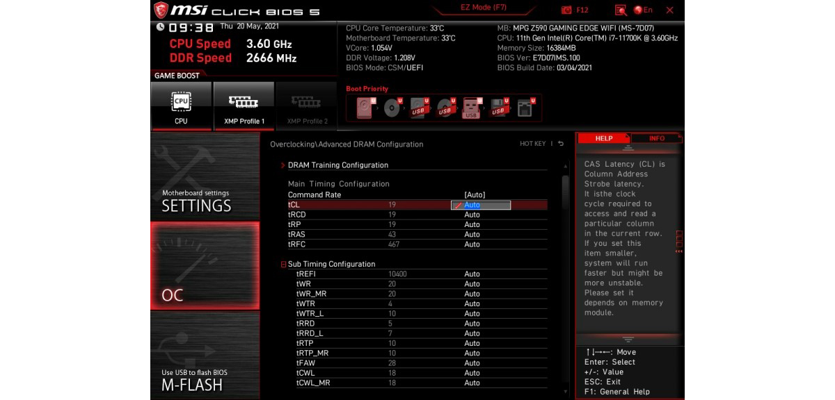Select the tRTP_MR Auto value field
This screenshot has width=835, height=400.
[472, 353]
